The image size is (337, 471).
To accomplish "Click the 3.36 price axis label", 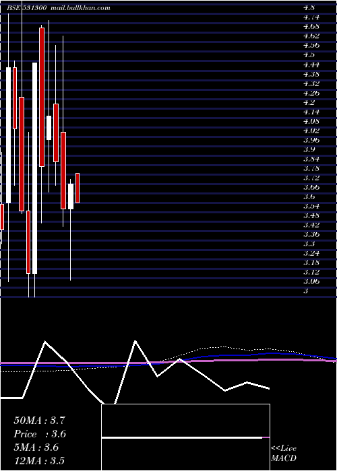I will (311, 234).
